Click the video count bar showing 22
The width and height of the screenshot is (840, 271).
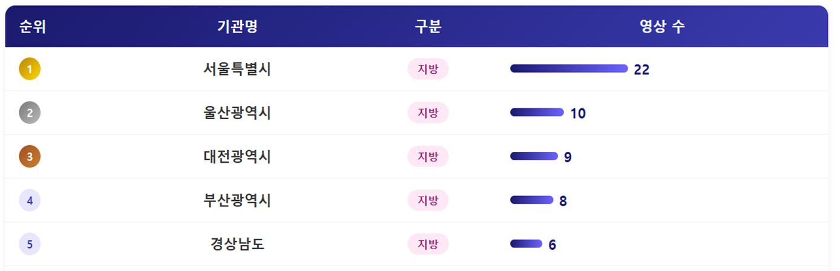(569, 68)
